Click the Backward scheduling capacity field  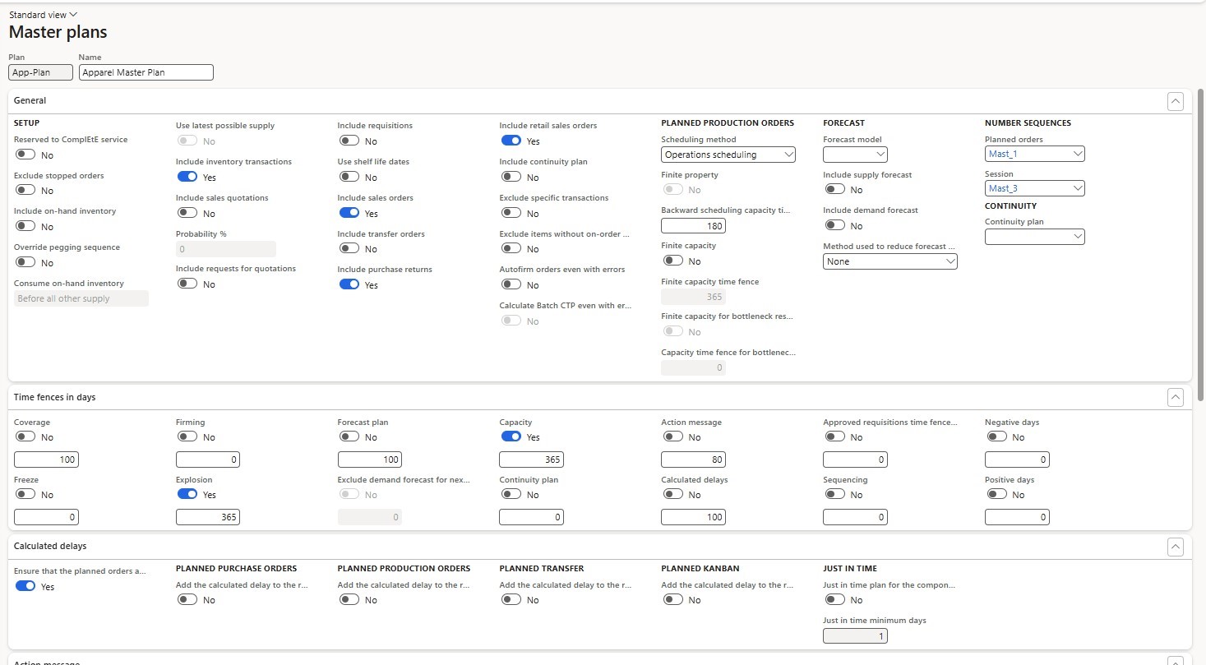pyautogui.click(x=693, y=226)
